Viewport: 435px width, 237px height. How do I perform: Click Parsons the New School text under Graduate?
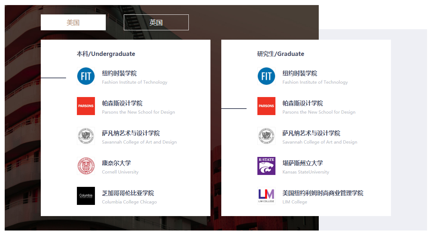click(319, 112)
